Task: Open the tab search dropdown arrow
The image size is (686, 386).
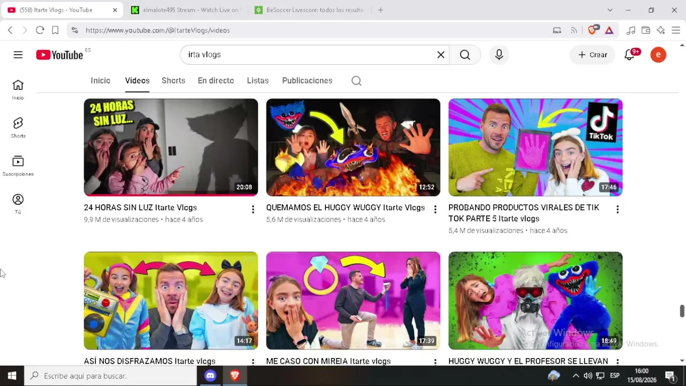Action: [610, 10]
